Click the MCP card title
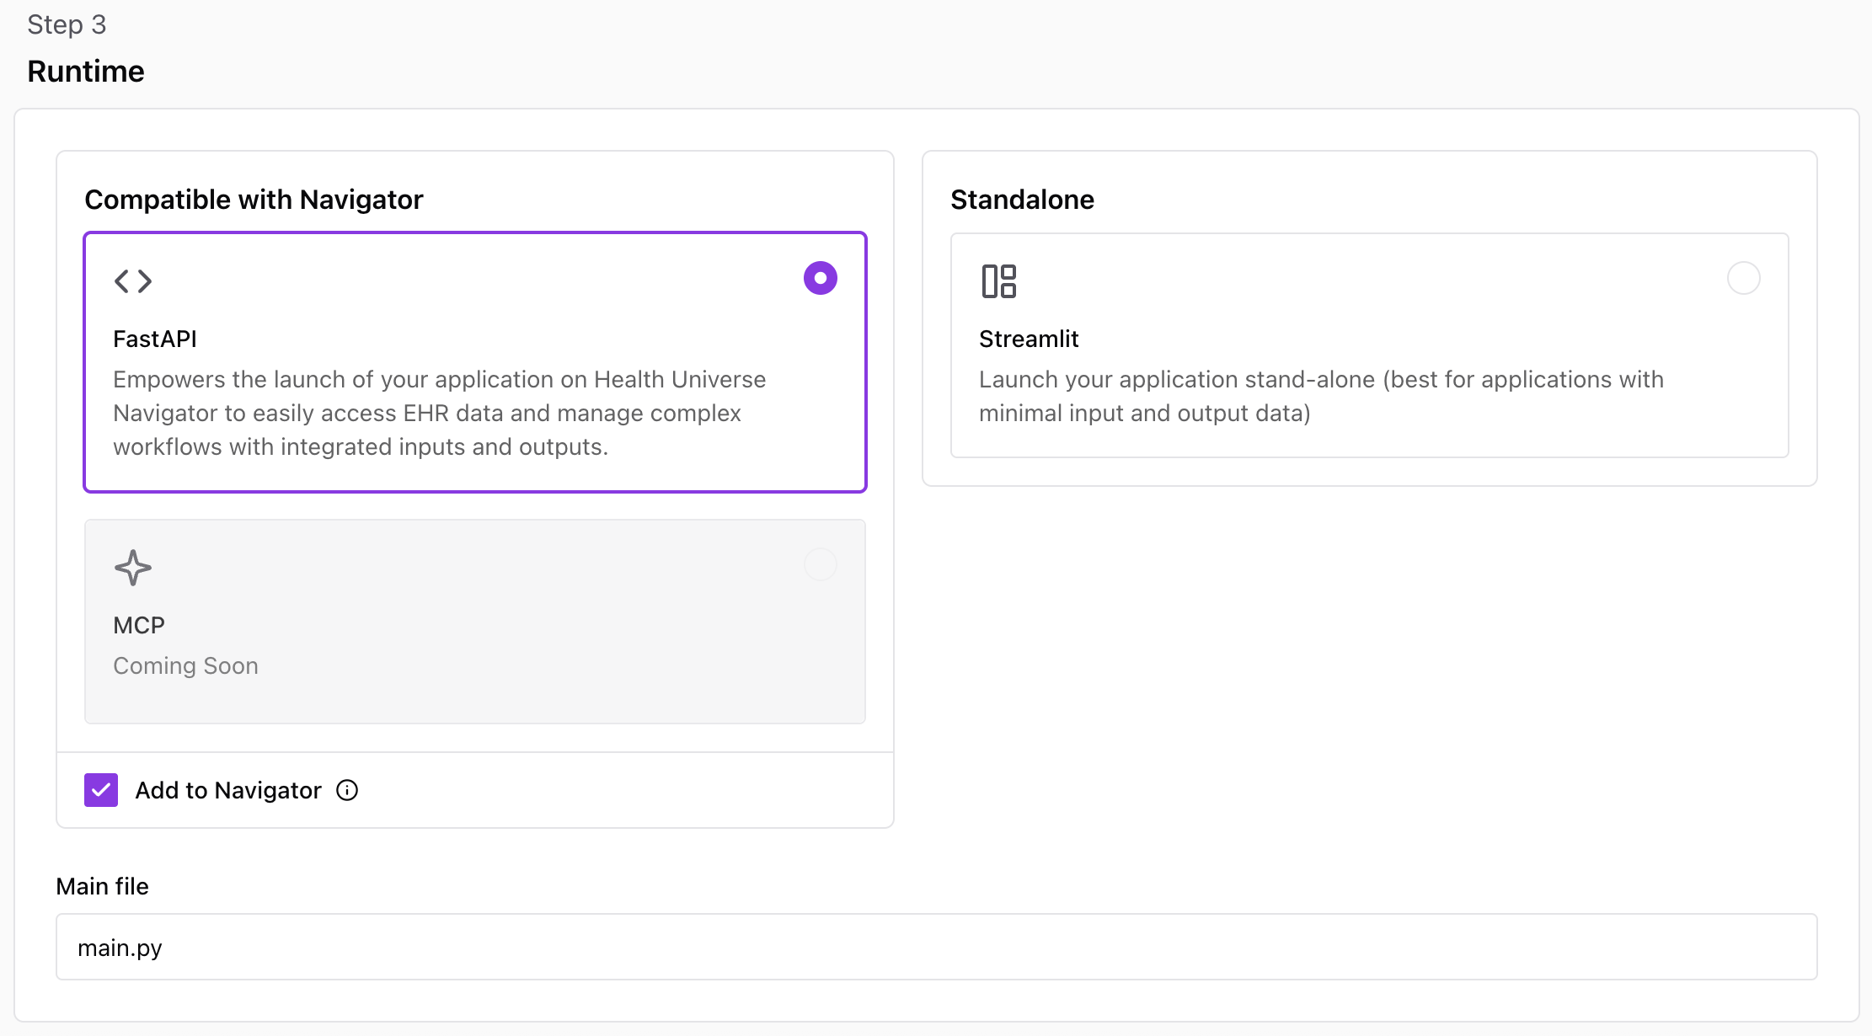The width and height of the screenshot is (1872, 1036). point(139,625)
